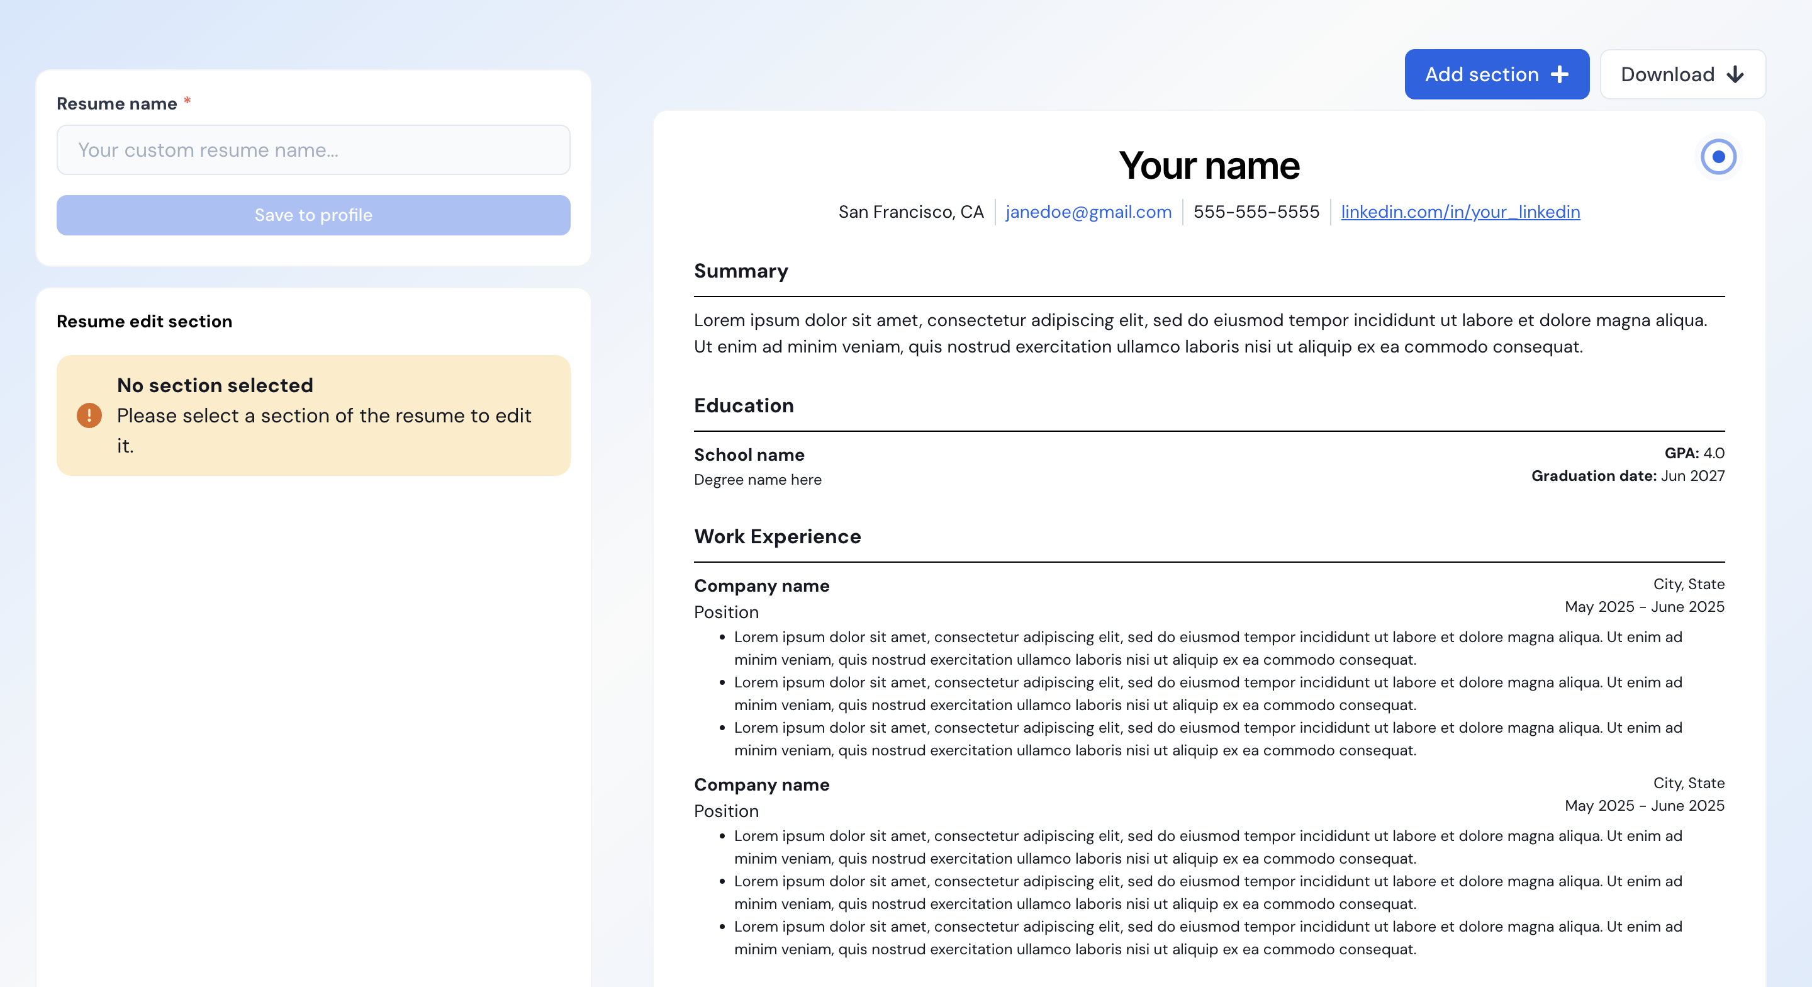
Task: Select the radio button beside Your name
Action: click(x=1718, y=157)
